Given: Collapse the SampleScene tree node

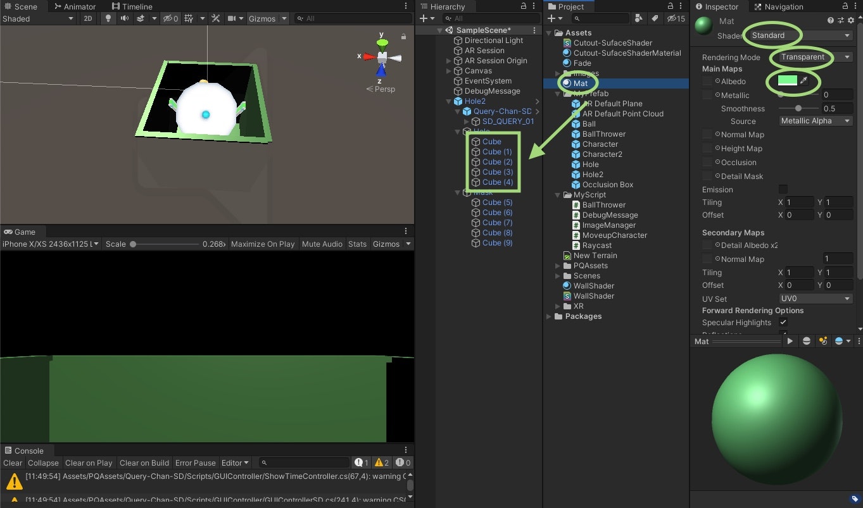Looking at the screenshot, I should click(x=439, y=30).
